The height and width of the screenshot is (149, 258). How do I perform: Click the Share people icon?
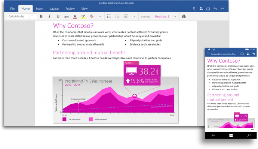201,8
